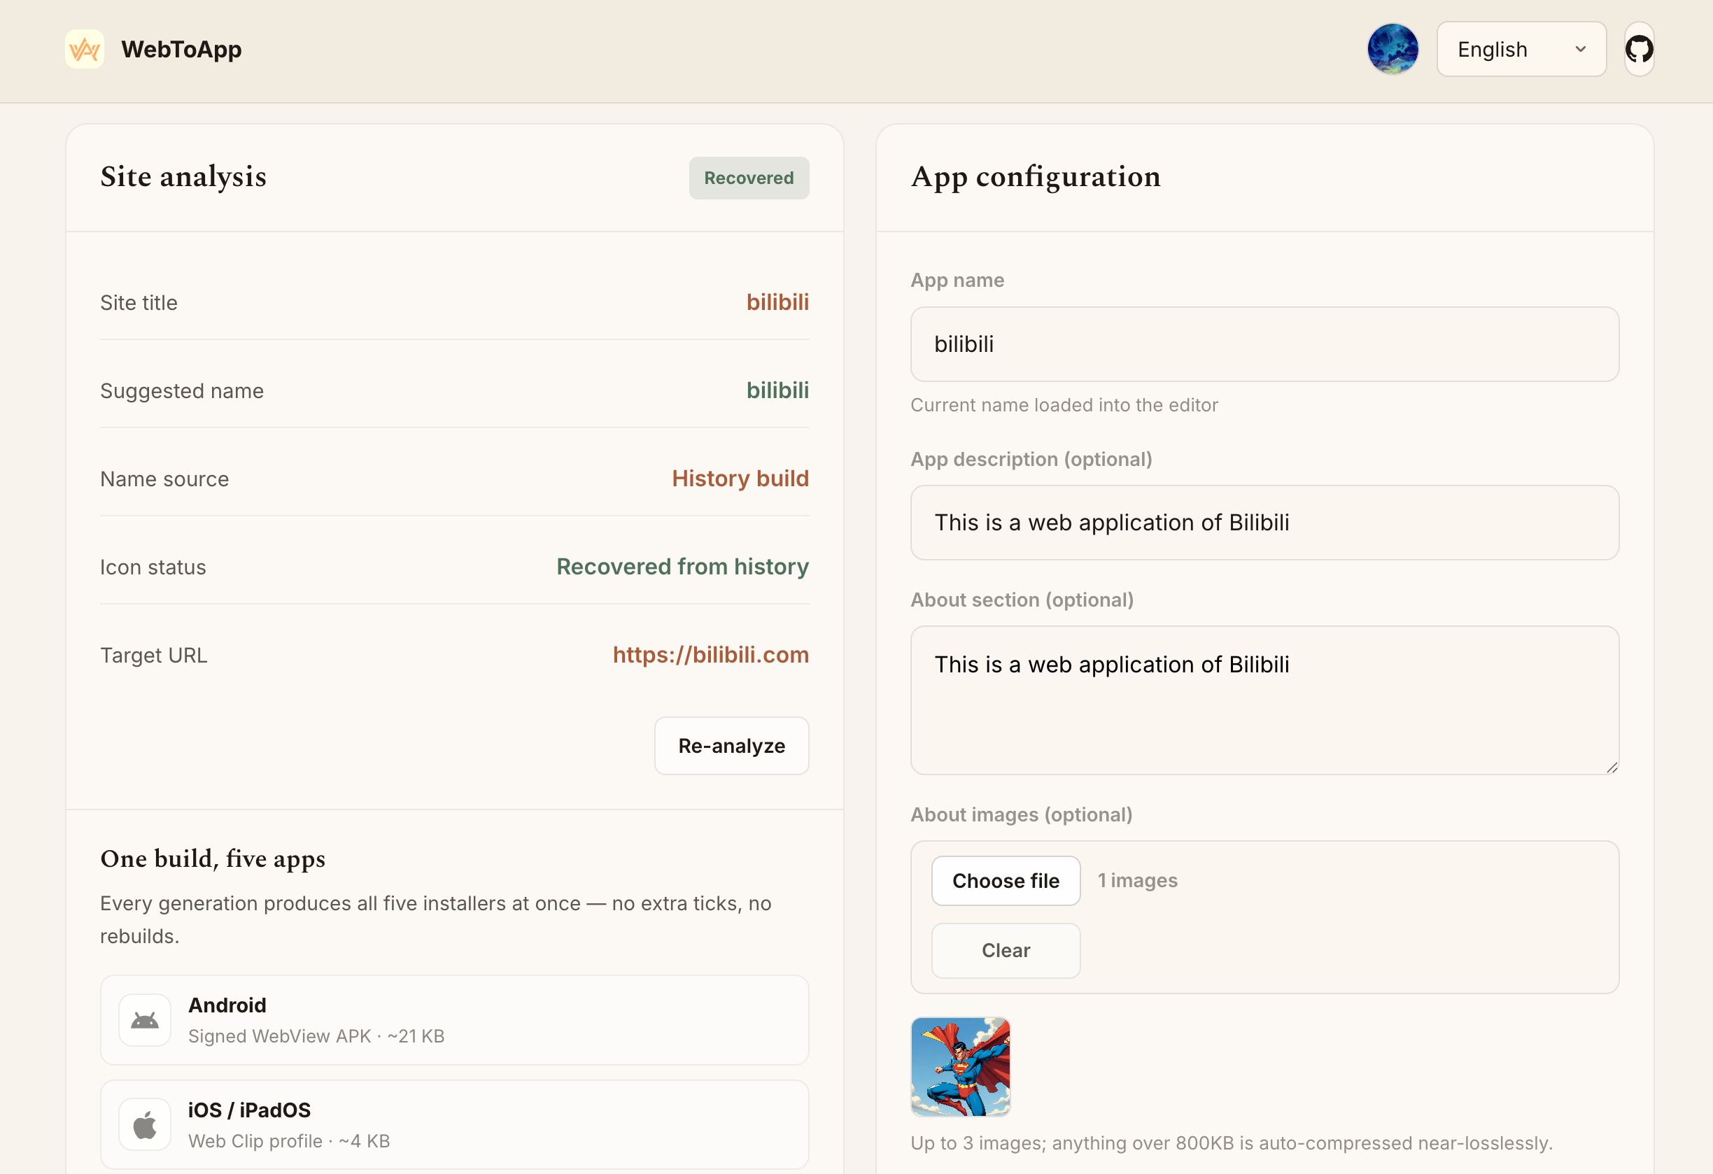Click the Android platform icon
This screenshot has width=1713, height=1174.
(144, 1021)
